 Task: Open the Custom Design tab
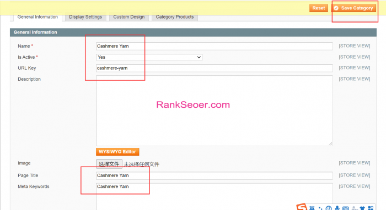click(128, 17)
